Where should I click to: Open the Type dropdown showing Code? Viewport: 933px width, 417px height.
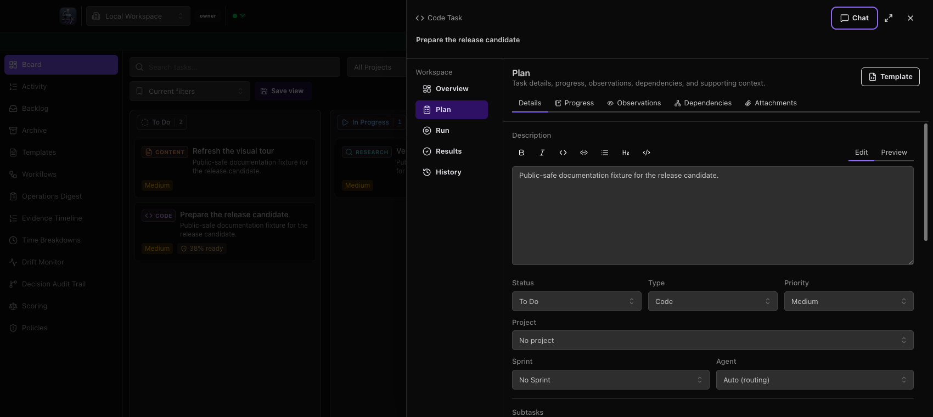coord(713,301)
